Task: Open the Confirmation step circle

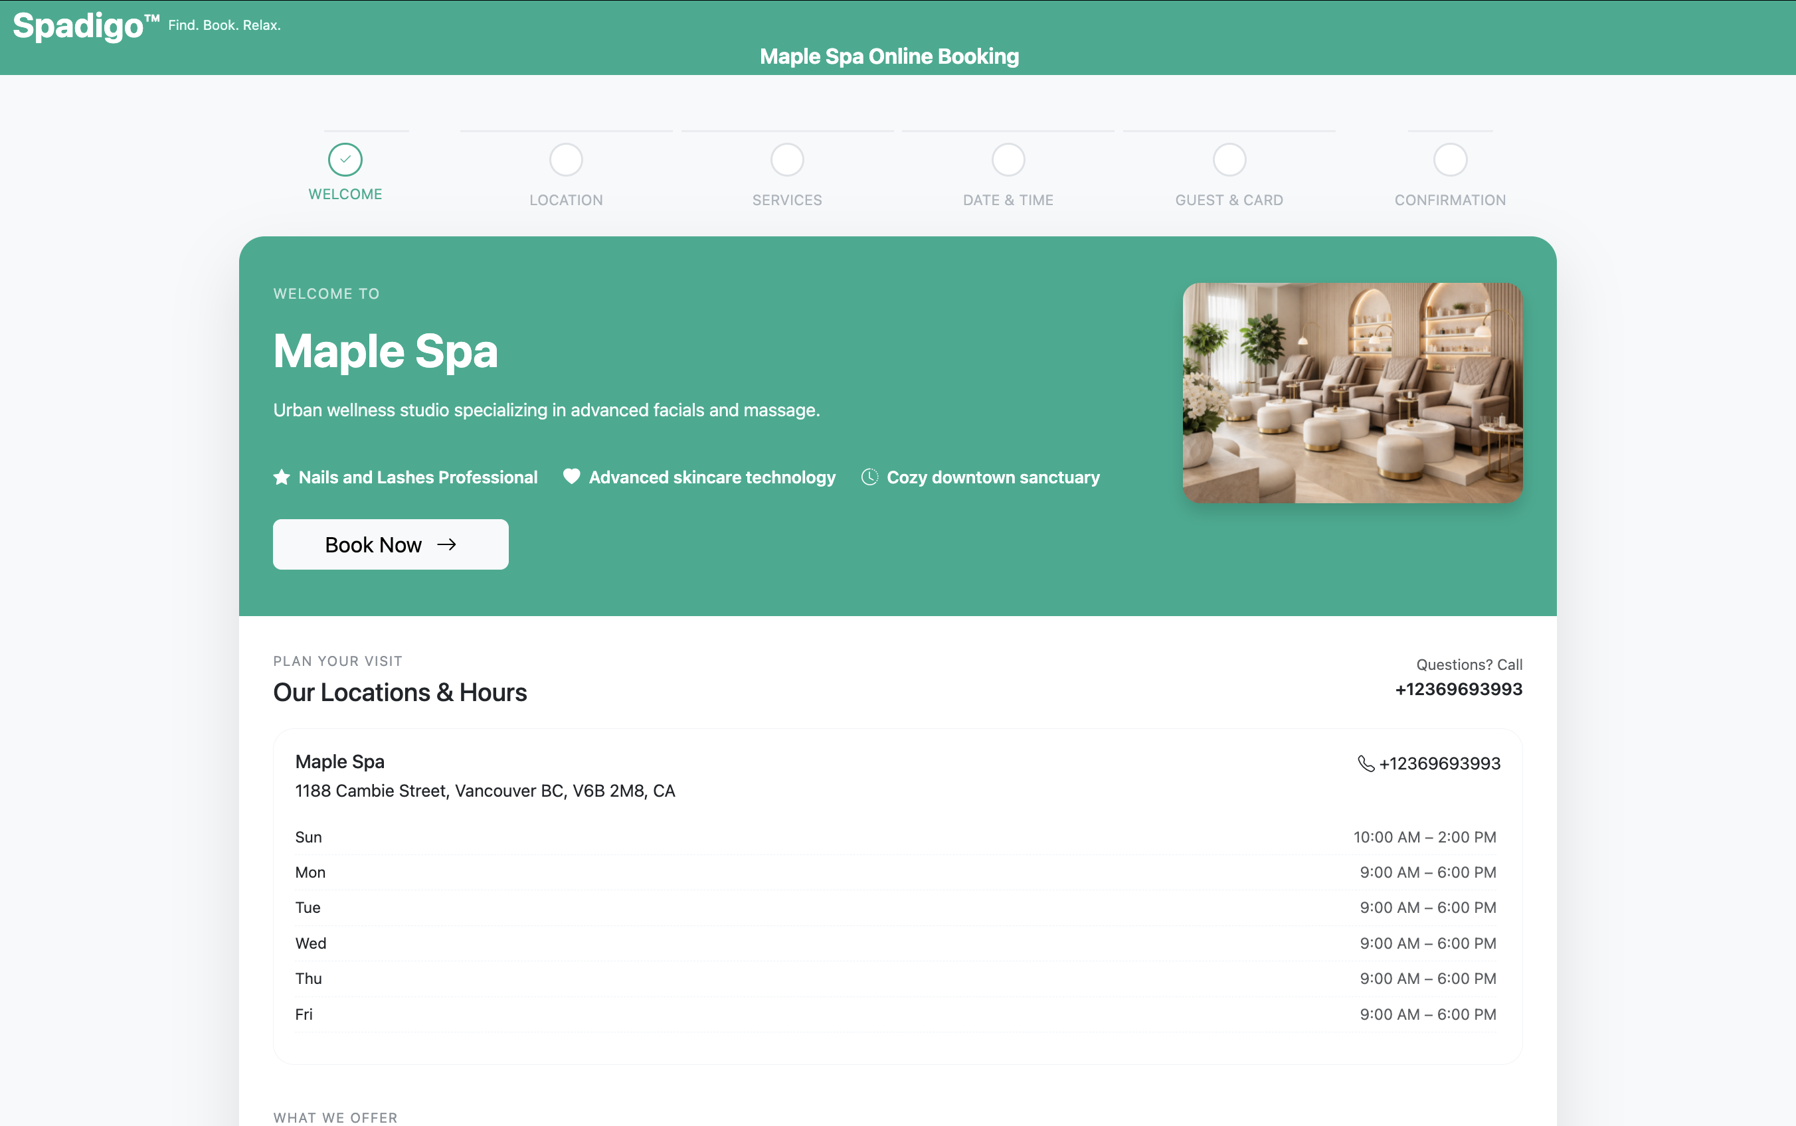Action: (1449, 159)
